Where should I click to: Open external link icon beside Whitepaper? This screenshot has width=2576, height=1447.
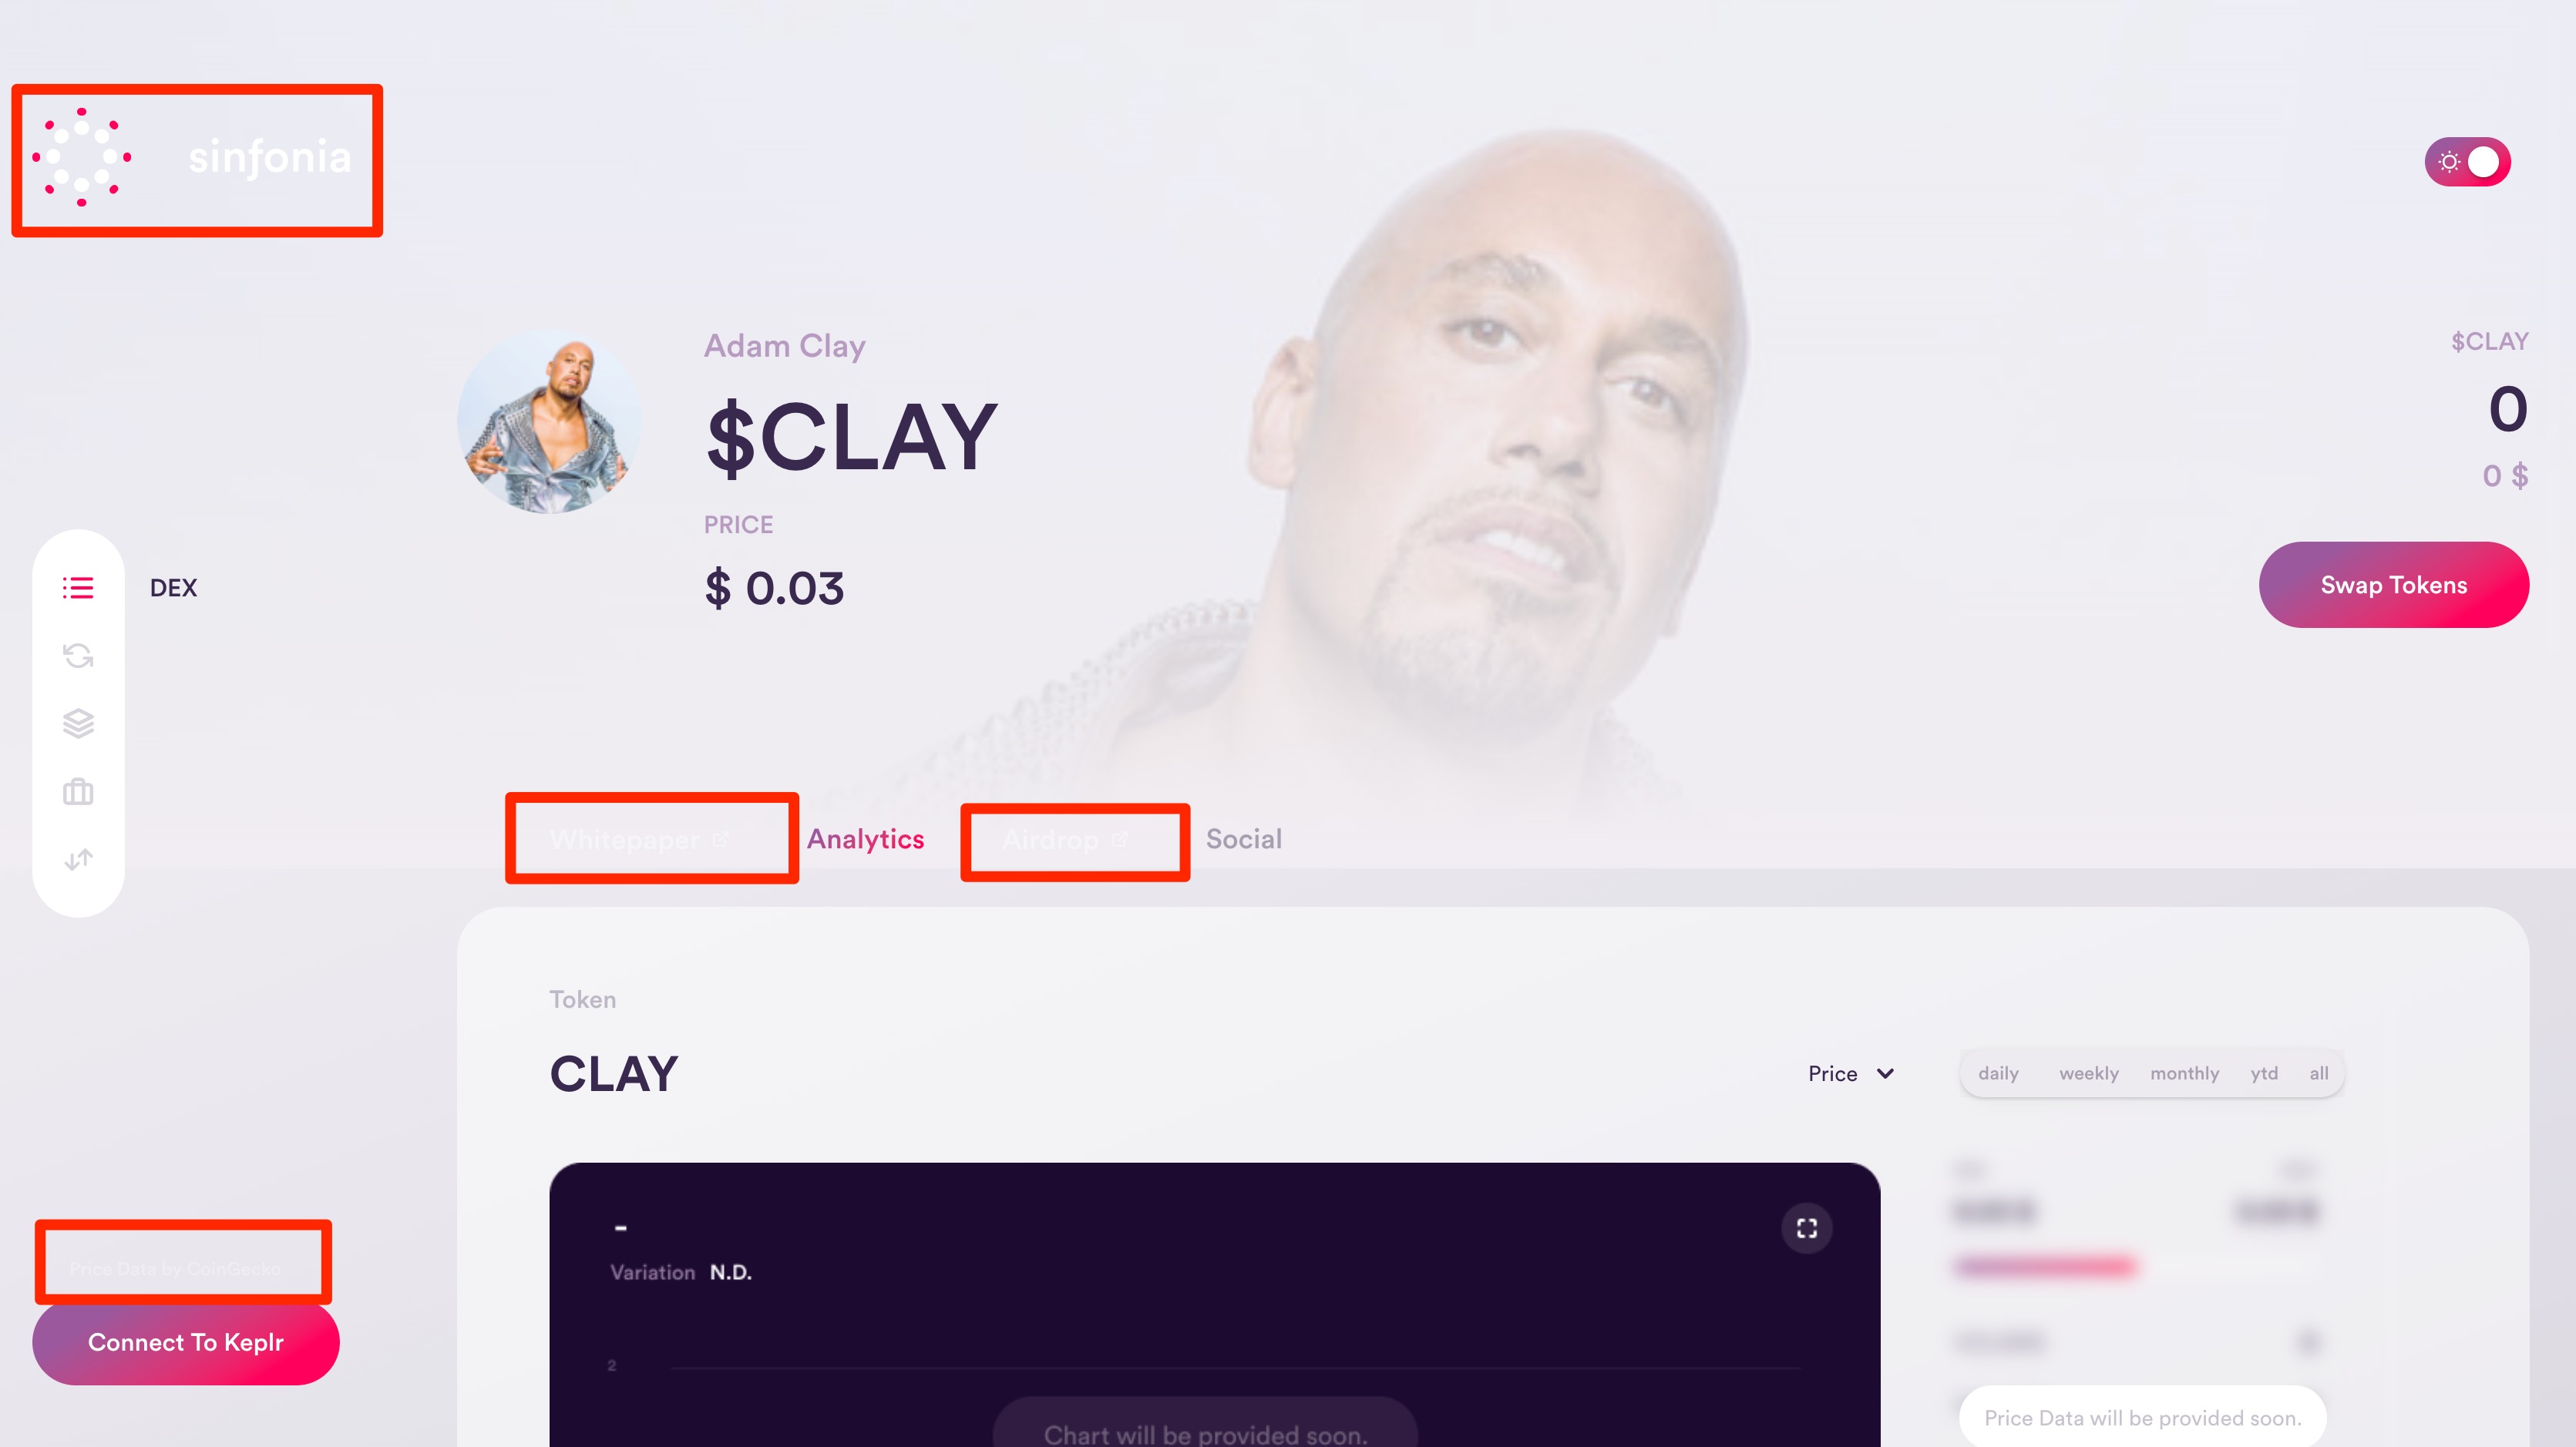tap(720, 839)
